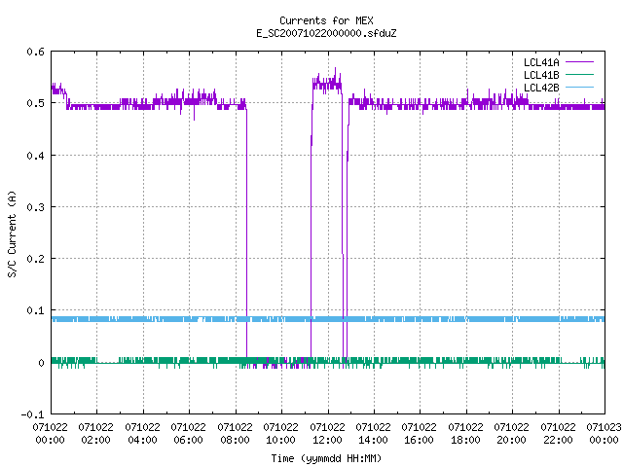Click the x-axis tick '071022 10:00'

[281, 433]
